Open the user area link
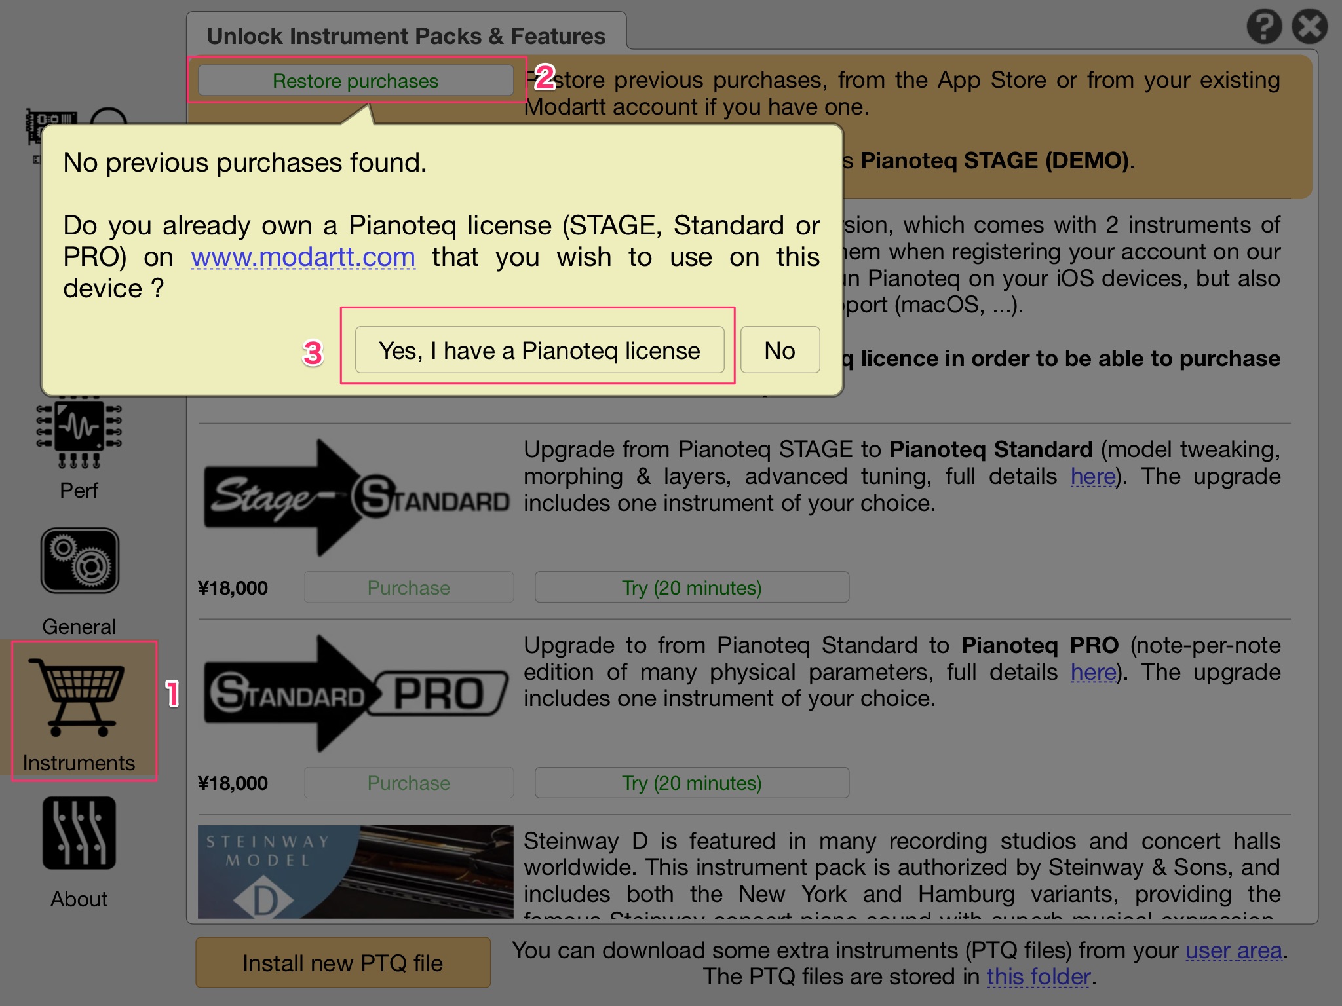Image resolution: width=1342 pixels, height=1006 pixels. [x=1234, y=950]
